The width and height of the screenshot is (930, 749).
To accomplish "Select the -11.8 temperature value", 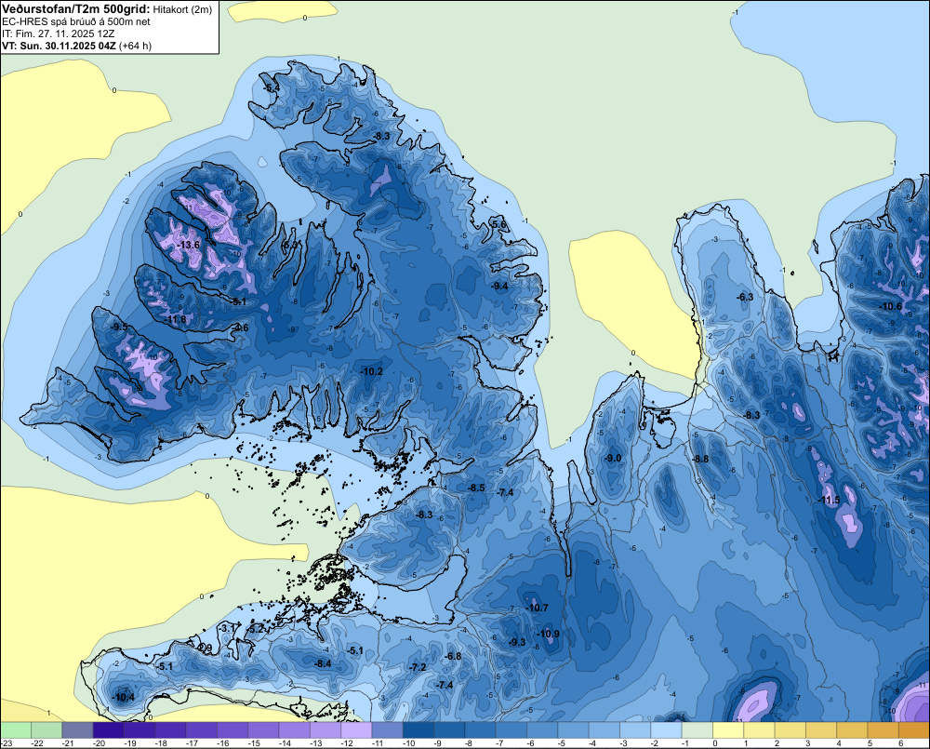I will 176,320.
